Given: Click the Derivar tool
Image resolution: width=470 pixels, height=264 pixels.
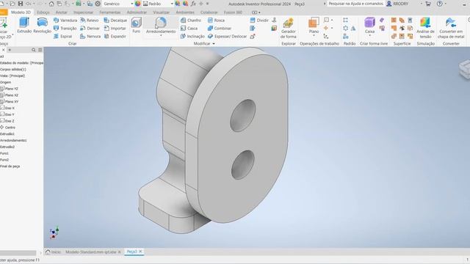Looking at the screenshot, I should (90, 28).
